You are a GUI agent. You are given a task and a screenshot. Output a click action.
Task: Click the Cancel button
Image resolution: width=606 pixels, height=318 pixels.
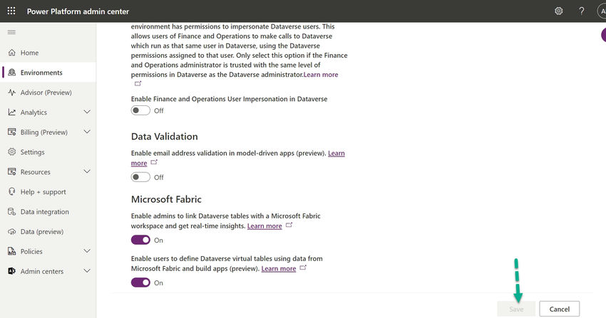point(559,309)
